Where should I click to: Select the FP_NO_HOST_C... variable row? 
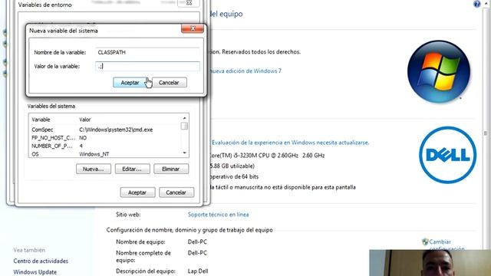point(105,138)
